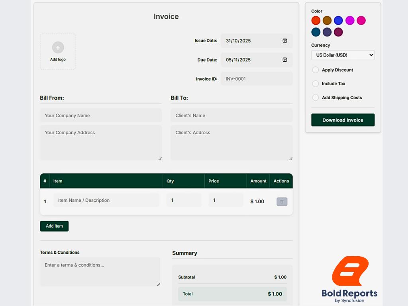Click the Your Company Name field
Screen dimensions: 408x306
pos(101,115)
